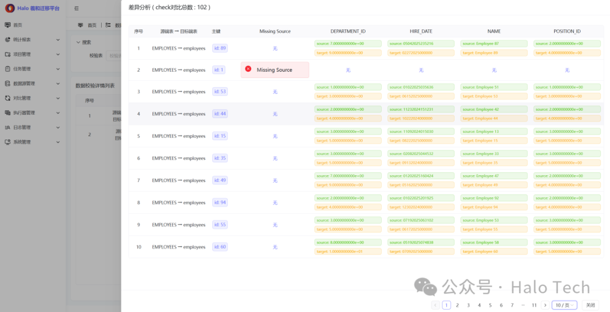
Task: Click 'target: 07092025000000' HIRE_DATE cell
Action: click(x=421, y=252)
